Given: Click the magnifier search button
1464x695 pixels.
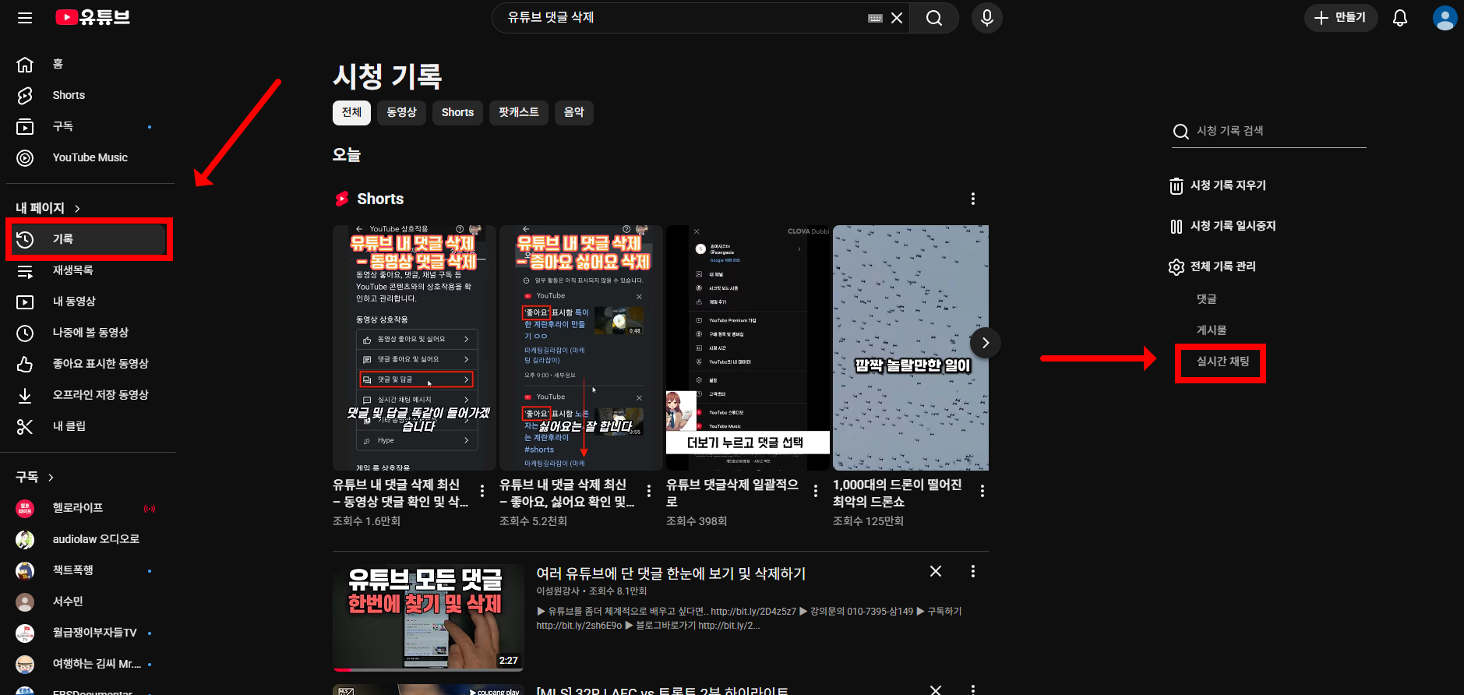Looking at the screenshot, I should [x=934, y=18].
